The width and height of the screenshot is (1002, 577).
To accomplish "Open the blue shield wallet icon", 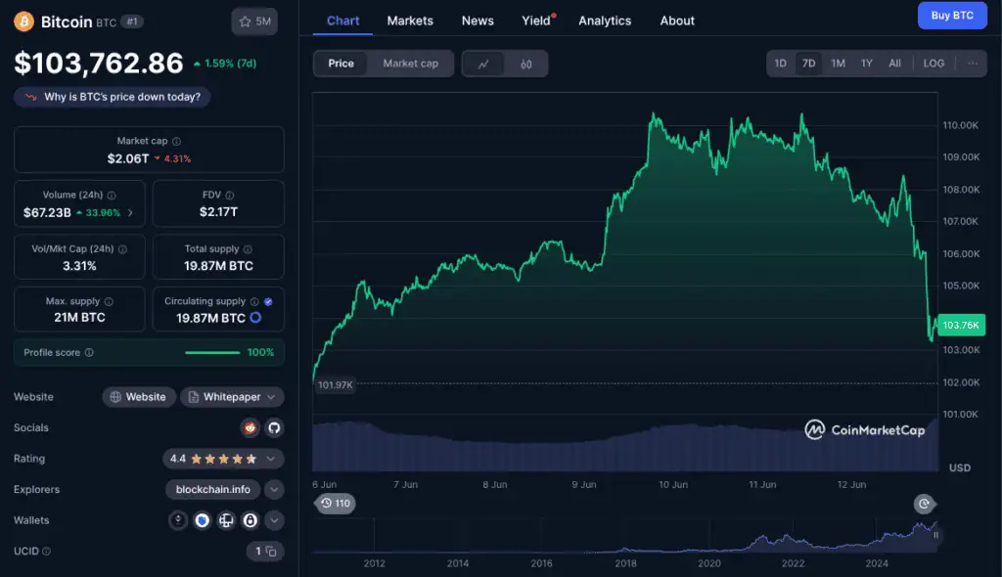I will tap(202, 521).
